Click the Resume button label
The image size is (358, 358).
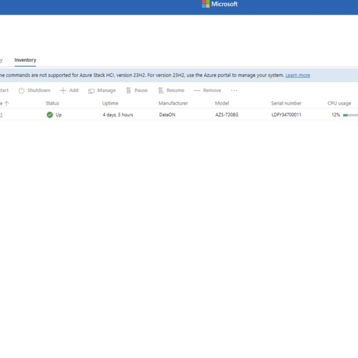176,91
